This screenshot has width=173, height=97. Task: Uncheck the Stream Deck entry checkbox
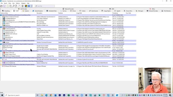tap(2, 39)
